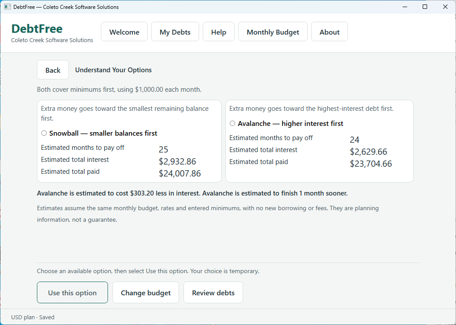Click Snowball total paid value $24,007.86
This screenshot has height=325, width=456.
pyautogui.click(x=180, y=173)
